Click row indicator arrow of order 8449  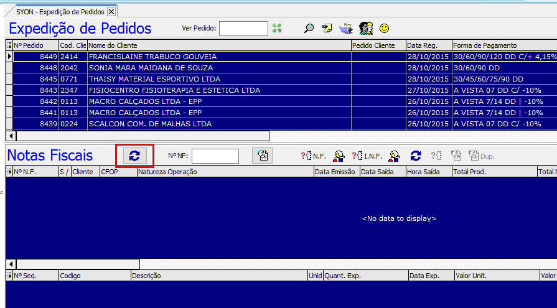click(x=9, y=57)
